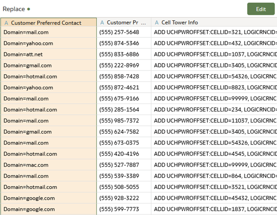The width and height of the screenshot is (277, 215).
Task: Click the green dot beside Replace
Action: tap(29, 9)
